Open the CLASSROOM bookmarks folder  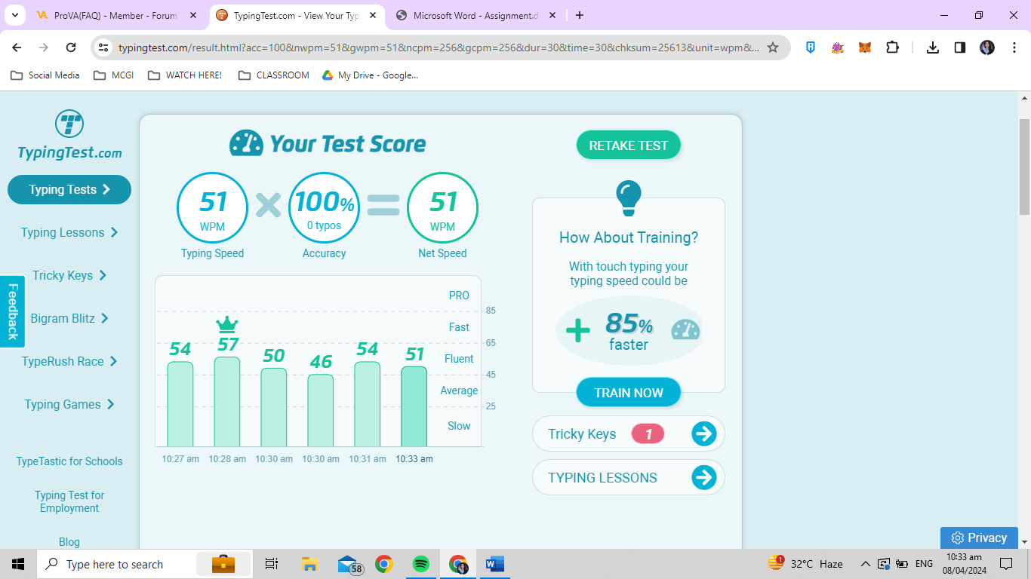[273, 75]
